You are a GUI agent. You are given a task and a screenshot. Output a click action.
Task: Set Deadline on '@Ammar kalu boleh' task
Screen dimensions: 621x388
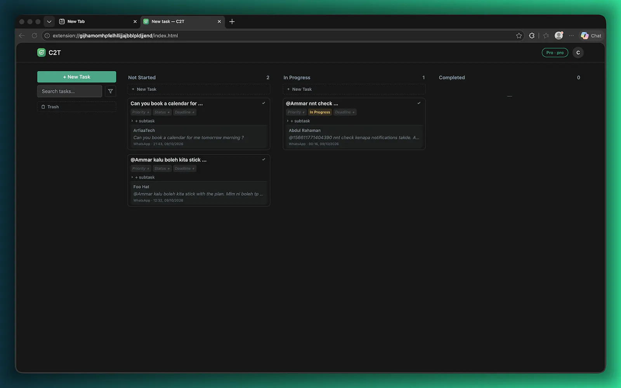[184, 168]
